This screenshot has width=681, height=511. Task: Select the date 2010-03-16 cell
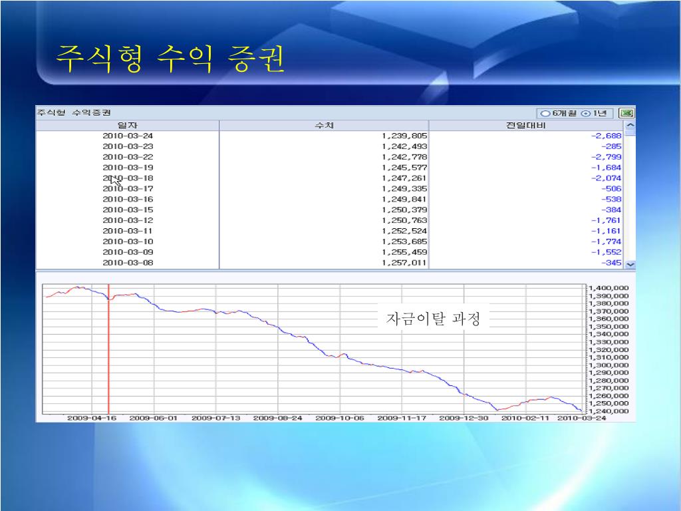pos(128,200)
